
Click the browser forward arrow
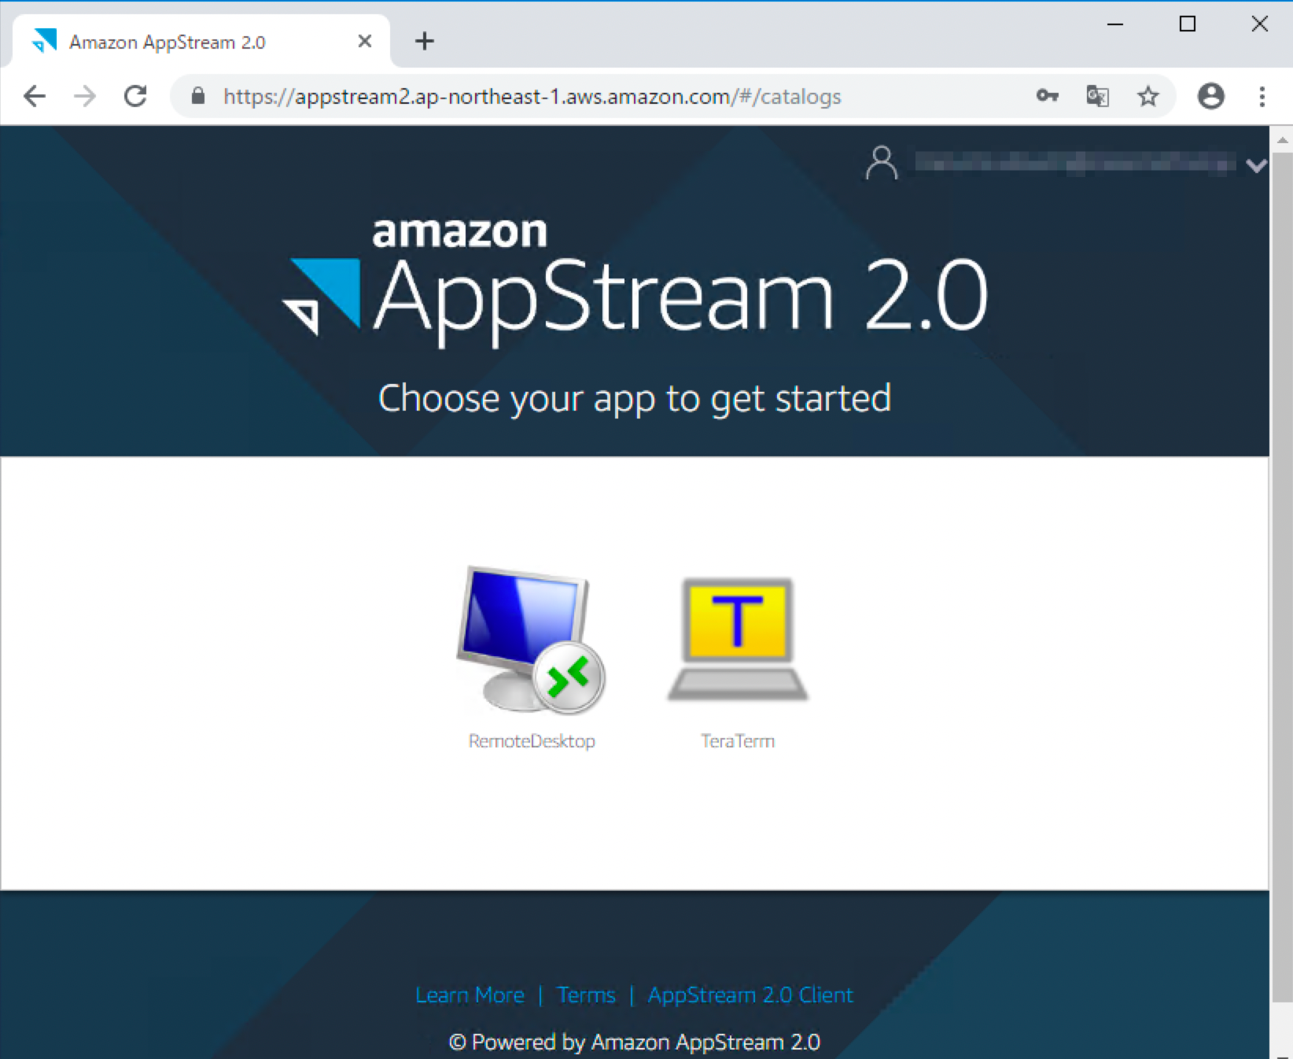pos(85,96)
